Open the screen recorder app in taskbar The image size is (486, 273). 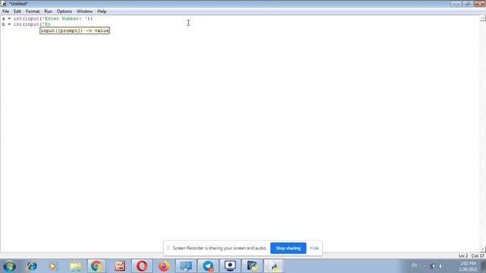[230, 266]
